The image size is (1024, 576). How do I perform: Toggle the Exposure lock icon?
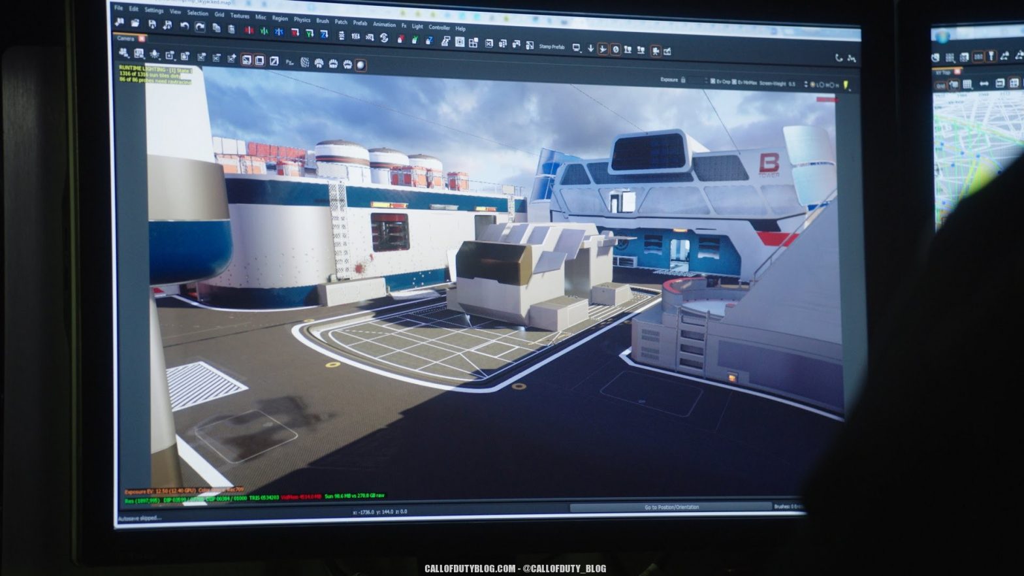click(x=683, y=79)
